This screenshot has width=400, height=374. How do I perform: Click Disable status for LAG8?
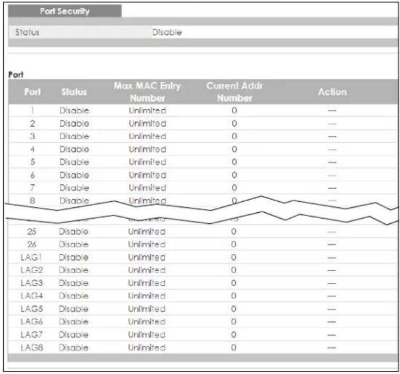pos(74,348)
